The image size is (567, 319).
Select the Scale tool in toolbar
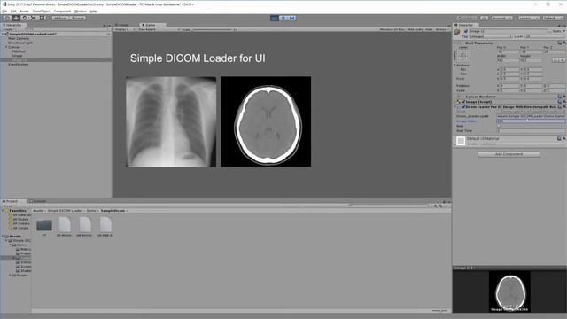point(34,18)
